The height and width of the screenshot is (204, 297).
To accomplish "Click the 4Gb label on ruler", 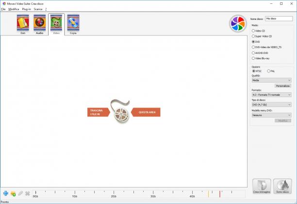I will (x=192, y=196).
